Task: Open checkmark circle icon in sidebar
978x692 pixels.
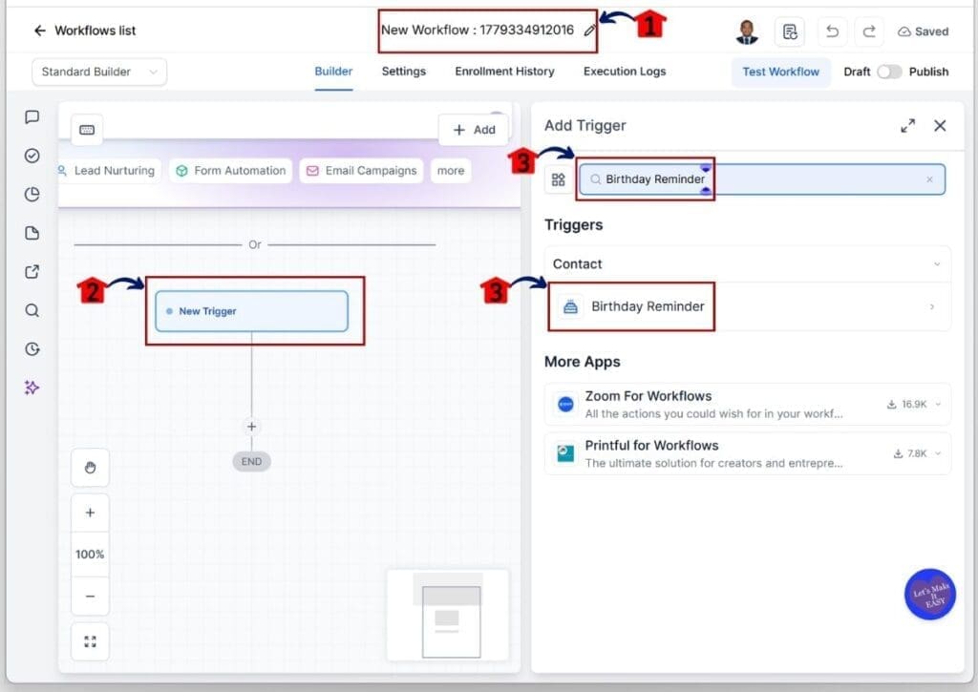Action: [32, 156]
